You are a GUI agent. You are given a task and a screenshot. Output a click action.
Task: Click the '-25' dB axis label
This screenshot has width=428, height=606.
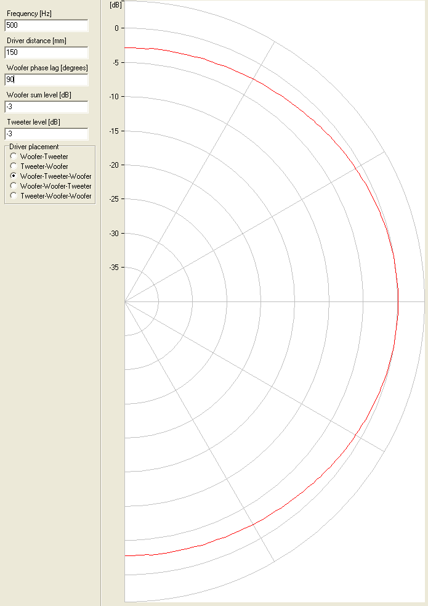114,199
